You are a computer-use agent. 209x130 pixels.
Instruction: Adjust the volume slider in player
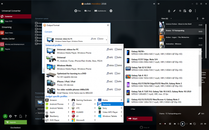tap(165, 124)
